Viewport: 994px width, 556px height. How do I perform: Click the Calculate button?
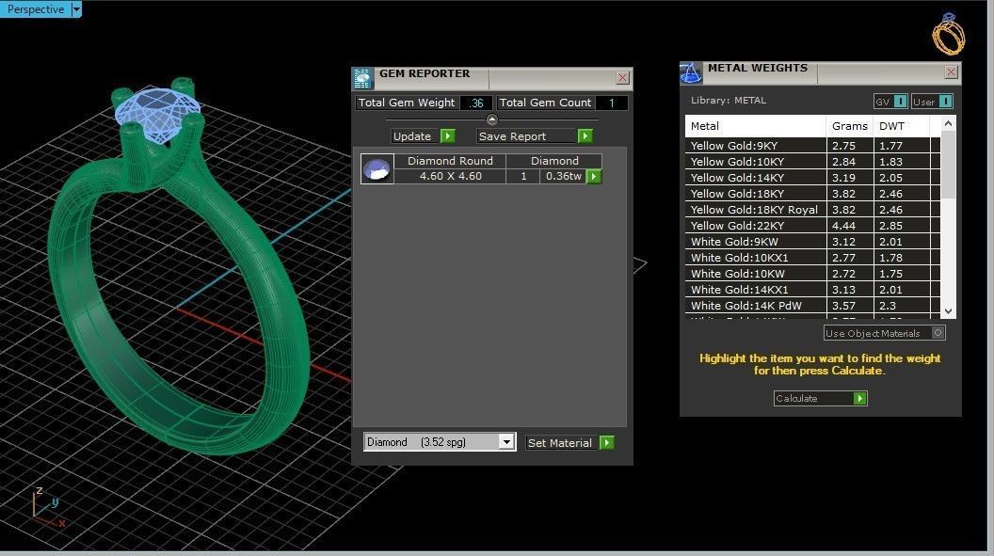pos(820,398)
